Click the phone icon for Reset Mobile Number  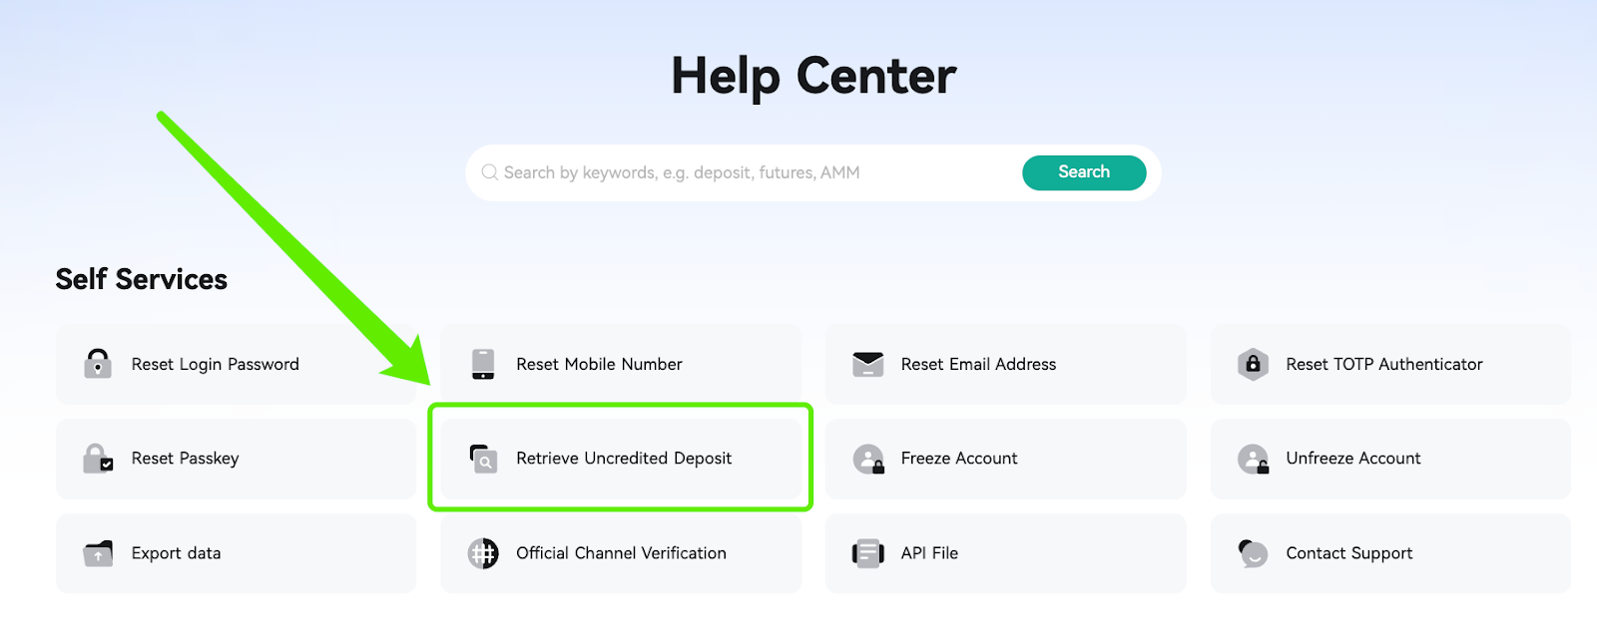tap(483, 364)
